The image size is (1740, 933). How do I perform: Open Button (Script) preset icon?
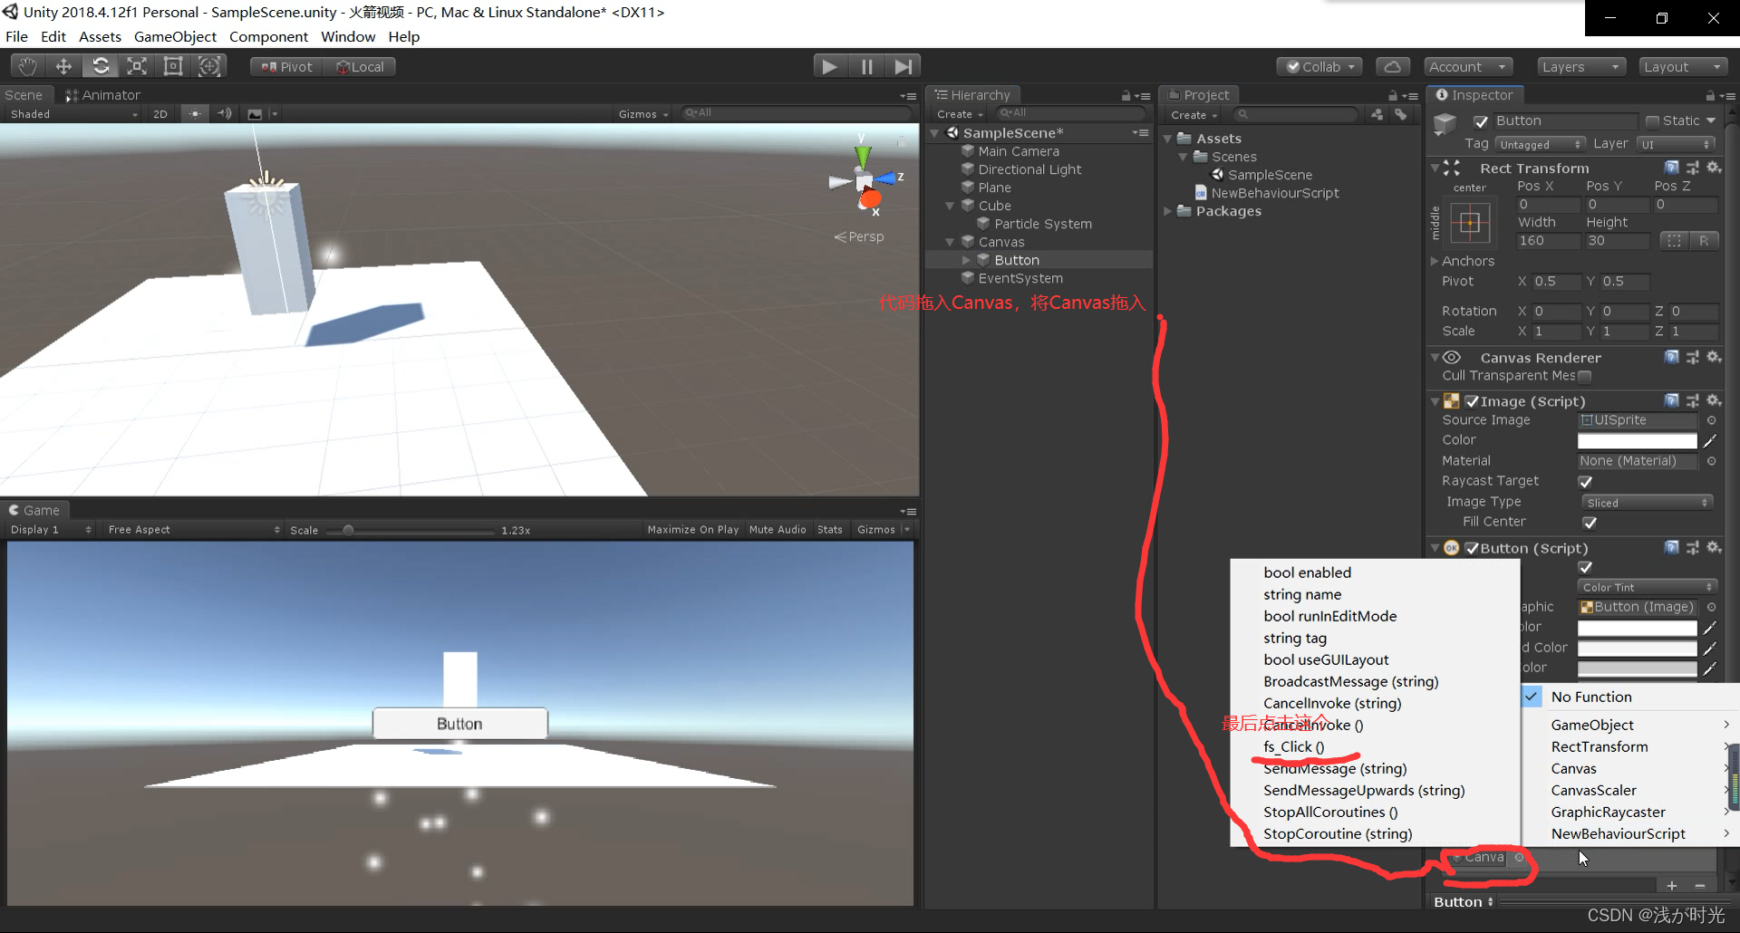pos(1693,547)
